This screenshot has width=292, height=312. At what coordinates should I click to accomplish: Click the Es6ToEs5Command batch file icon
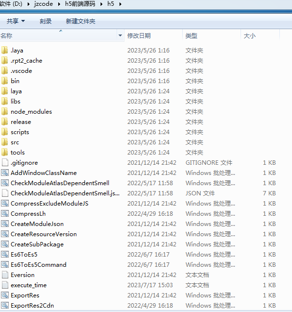(x=5, y=265)
